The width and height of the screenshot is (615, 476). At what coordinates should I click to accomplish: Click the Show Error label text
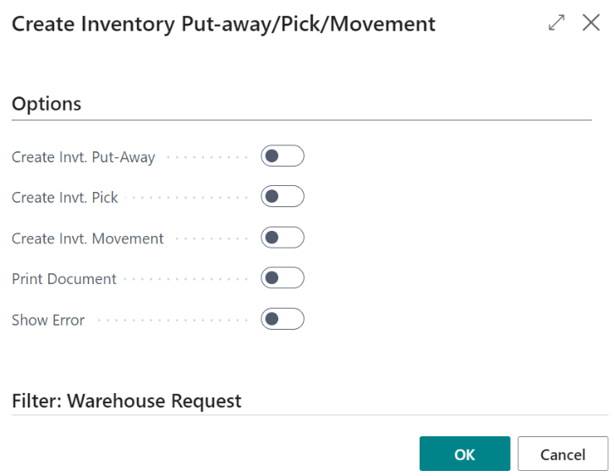[x=48, y=320]
